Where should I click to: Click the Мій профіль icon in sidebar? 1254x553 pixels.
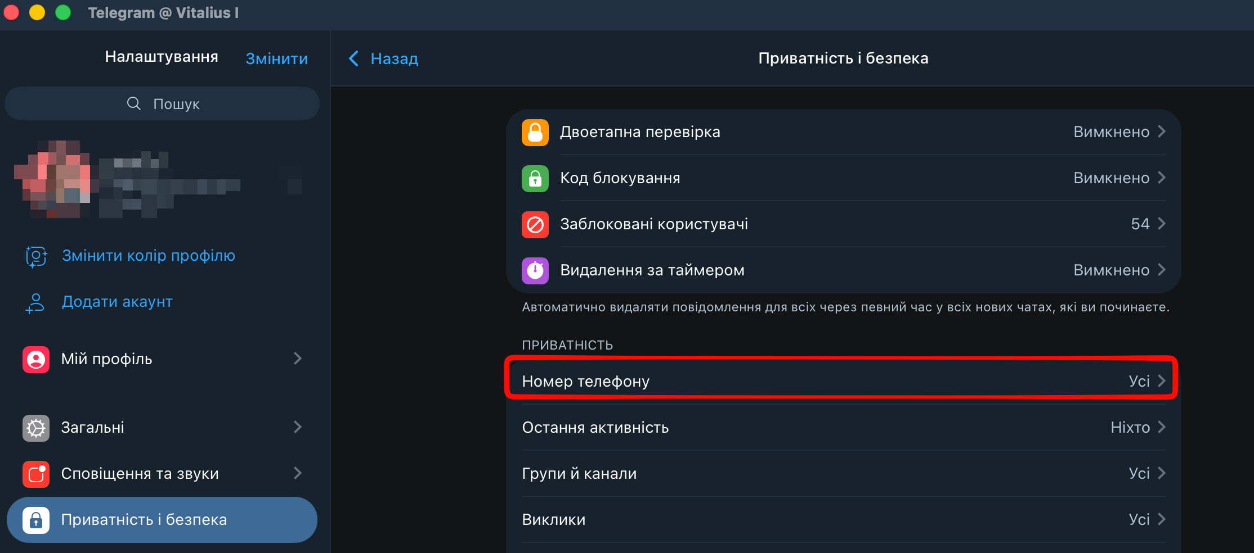(36, 359)
